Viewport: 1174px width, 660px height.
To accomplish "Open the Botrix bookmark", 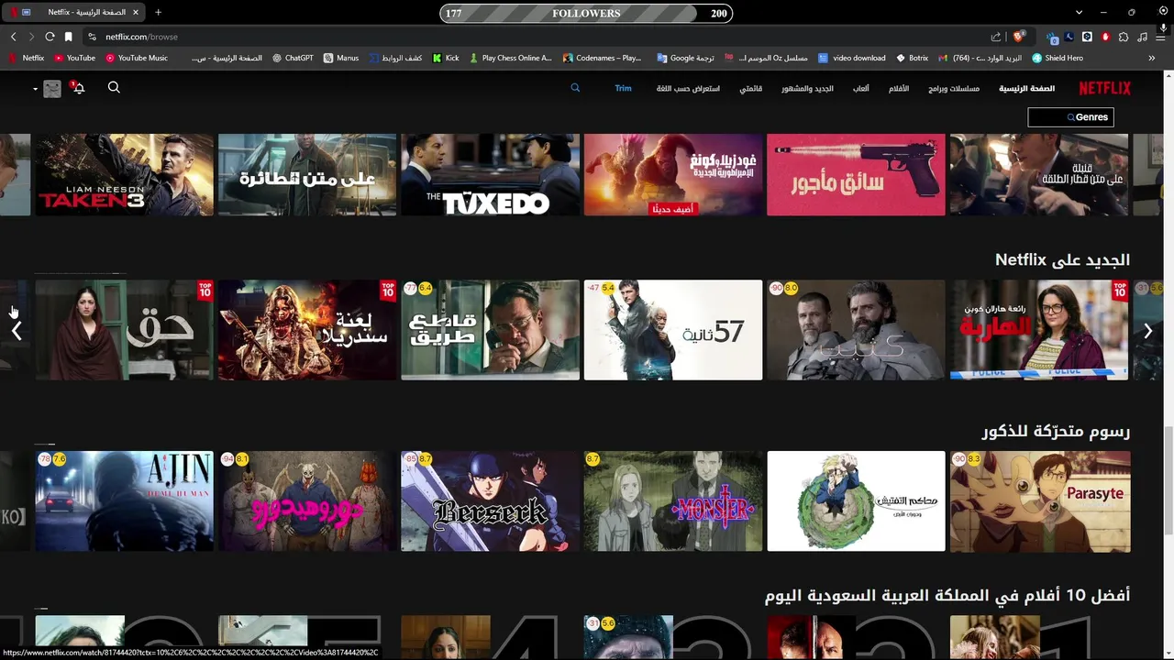I will pyautogui.click(x=912, y=58).
